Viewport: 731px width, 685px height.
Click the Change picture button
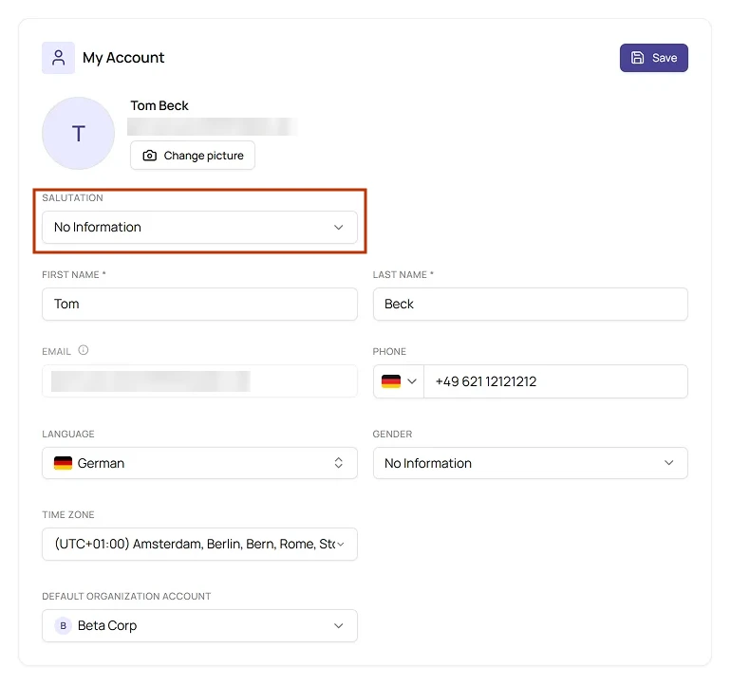[x=193, y=156]
